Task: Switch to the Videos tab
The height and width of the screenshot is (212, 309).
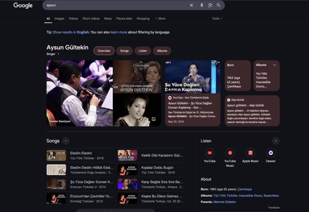Action: [x=73, y=18]
